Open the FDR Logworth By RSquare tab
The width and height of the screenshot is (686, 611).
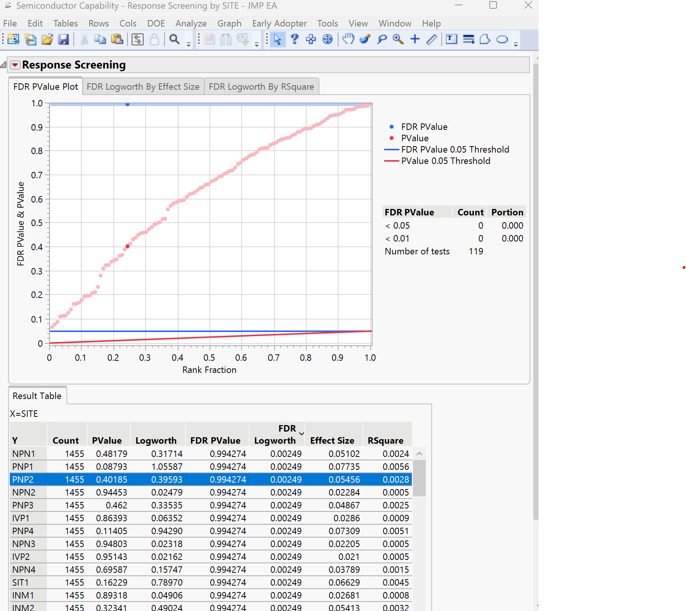261,87
